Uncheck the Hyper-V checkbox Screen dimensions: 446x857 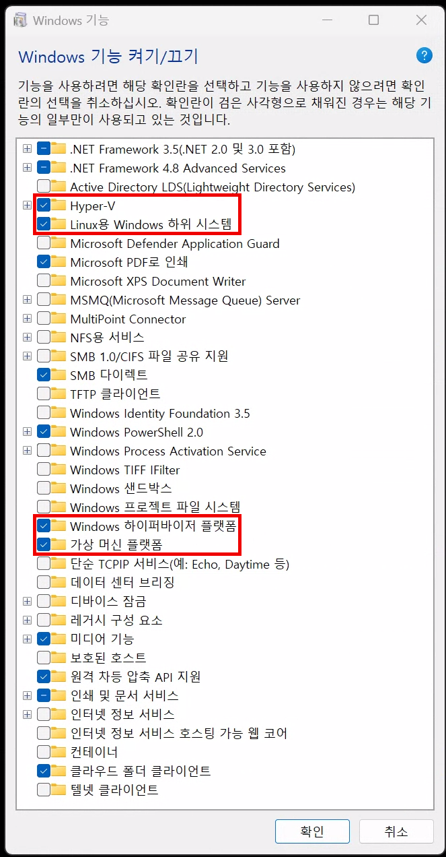tap(43, 205)
